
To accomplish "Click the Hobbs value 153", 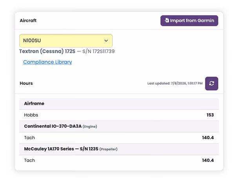I will click(x=210, y=115).
